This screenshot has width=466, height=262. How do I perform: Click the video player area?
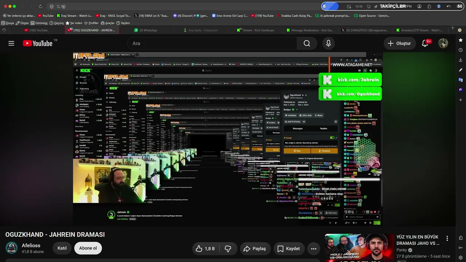click(228, 139)
